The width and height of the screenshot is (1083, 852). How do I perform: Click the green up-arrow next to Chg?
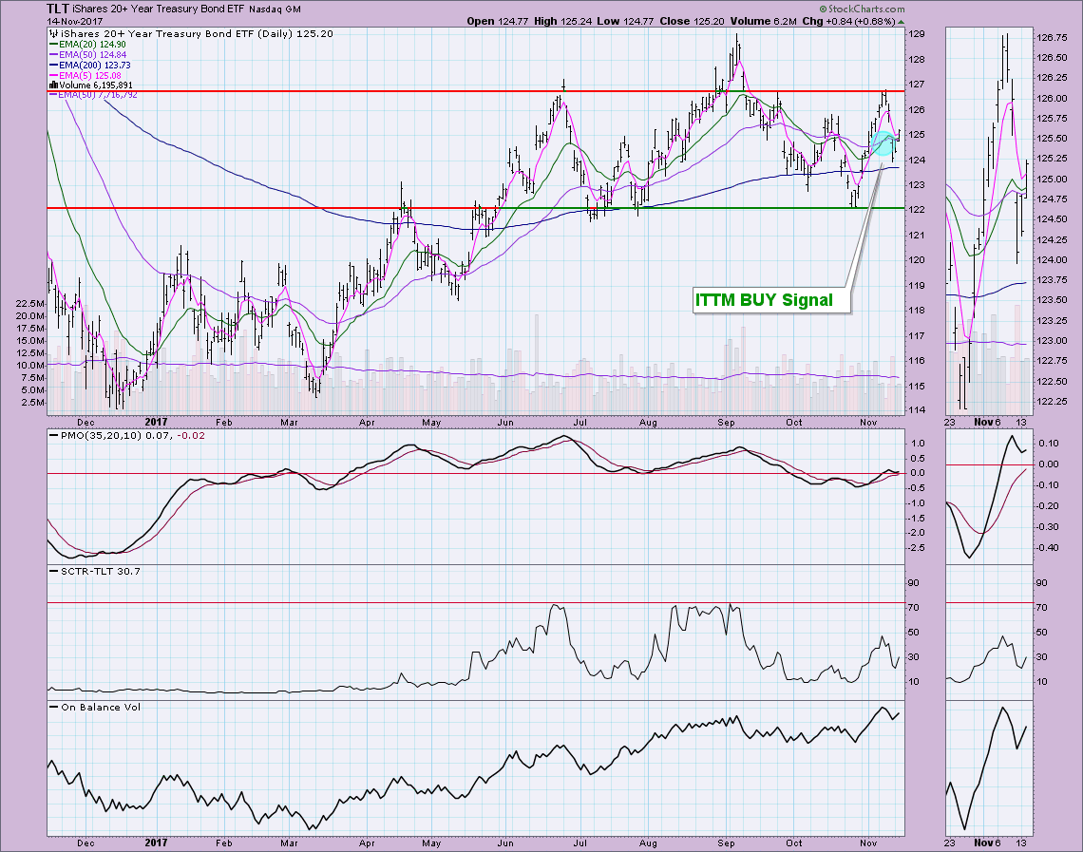pos(902,20)
